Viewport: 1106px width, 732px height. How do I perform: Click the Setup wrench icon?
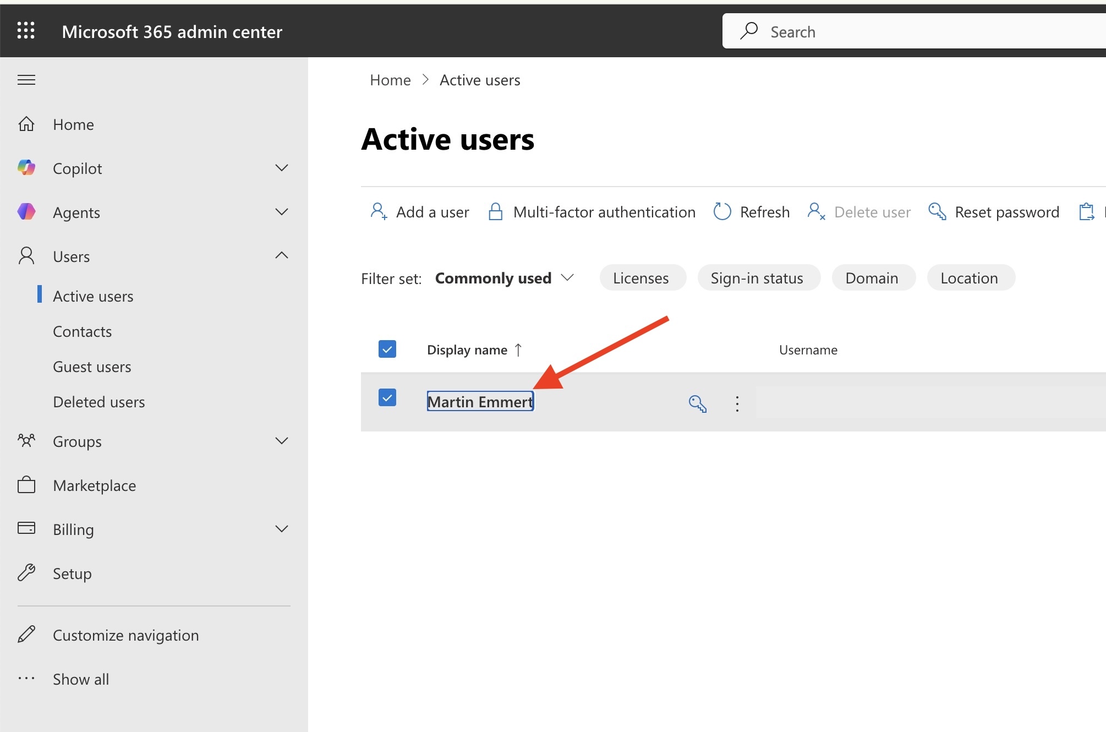pyautogui.click(x=26, y=573)
